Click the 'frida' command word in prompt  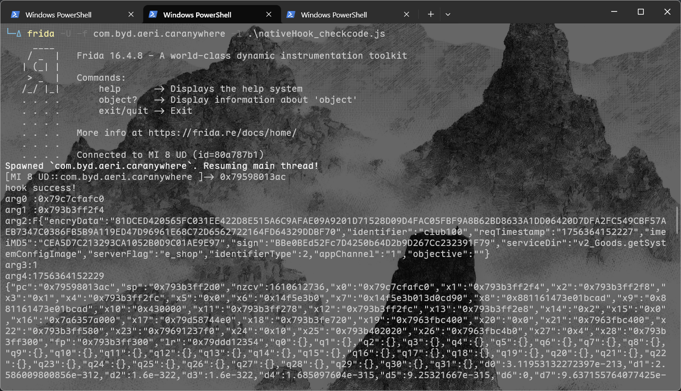[x=41, y=34]
